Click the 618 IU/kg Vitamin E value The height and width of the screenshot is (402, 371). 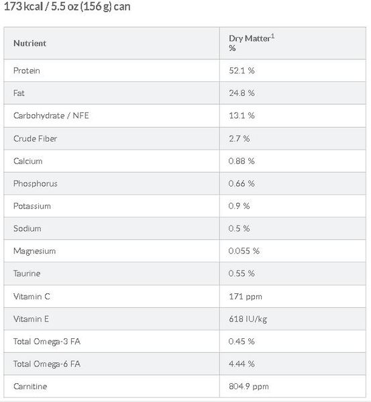tap(248, 319)
